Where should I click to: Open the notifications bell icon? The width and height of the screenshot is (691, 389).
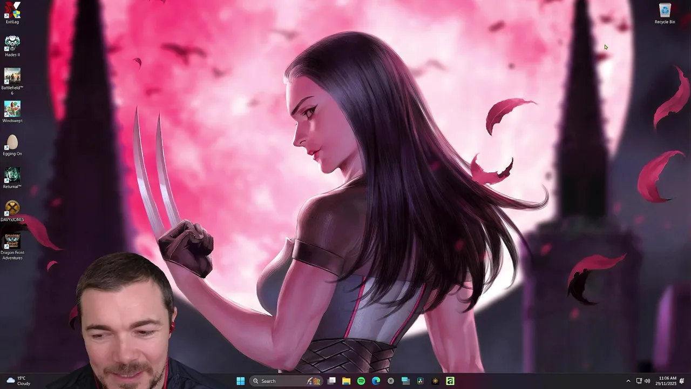point(682,381)
